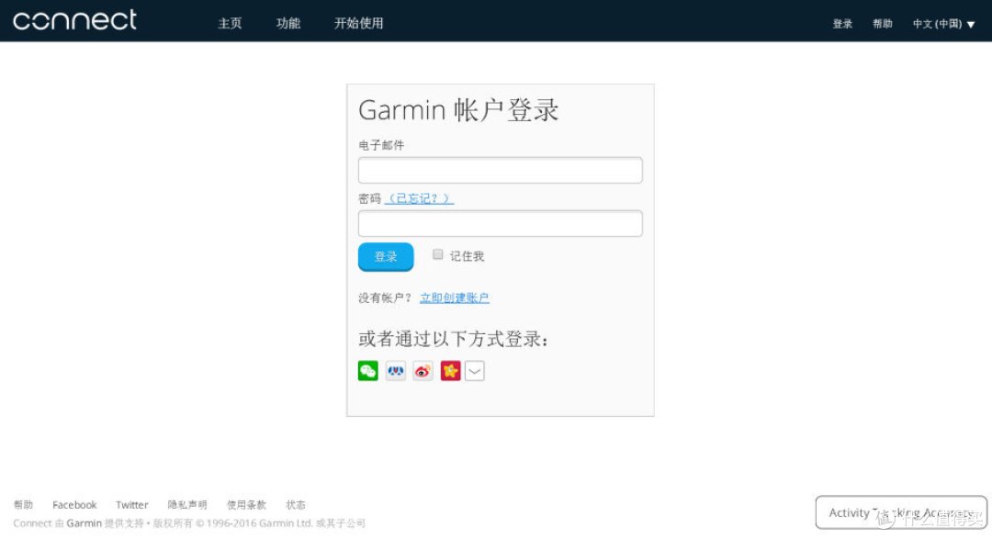Click the Activity Tracking Accuracy button
Image resolution: width=992 pixels, height=539 pixels.
(901, 512)
